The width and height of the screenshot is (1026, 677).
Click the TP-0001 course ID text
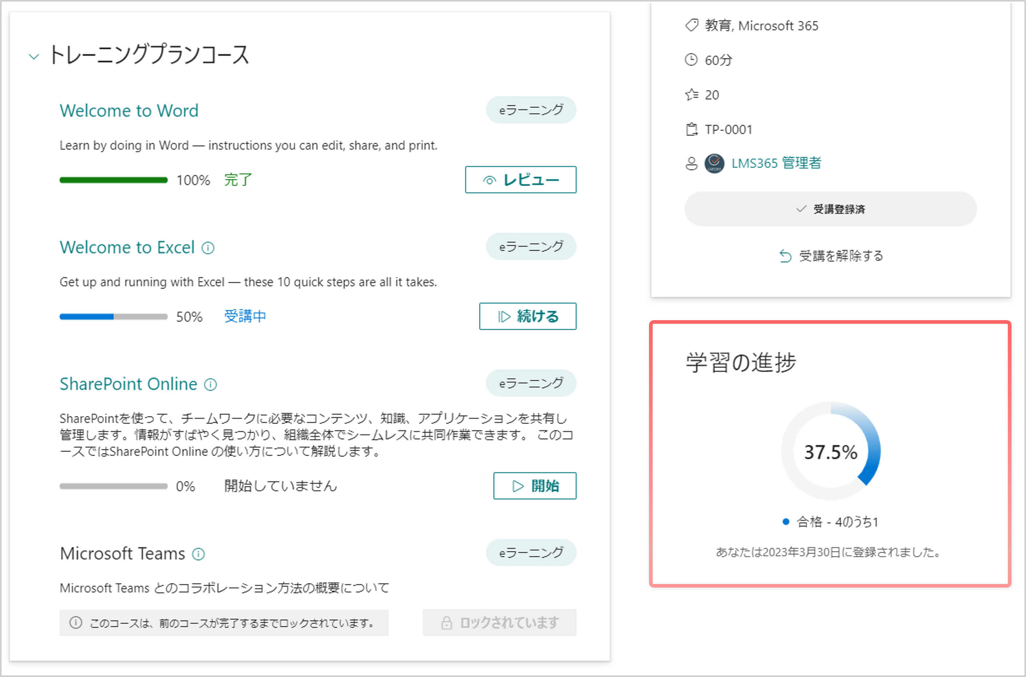click(728, 129)
